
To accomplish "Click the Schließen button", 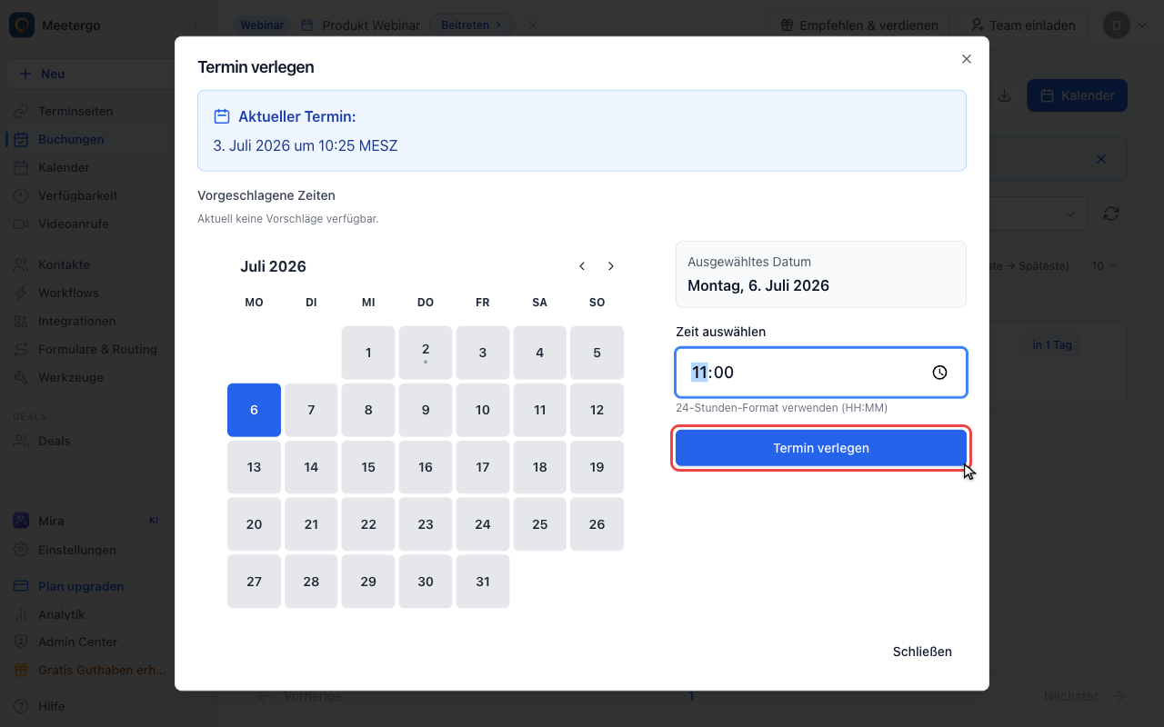I will [922, 652].
